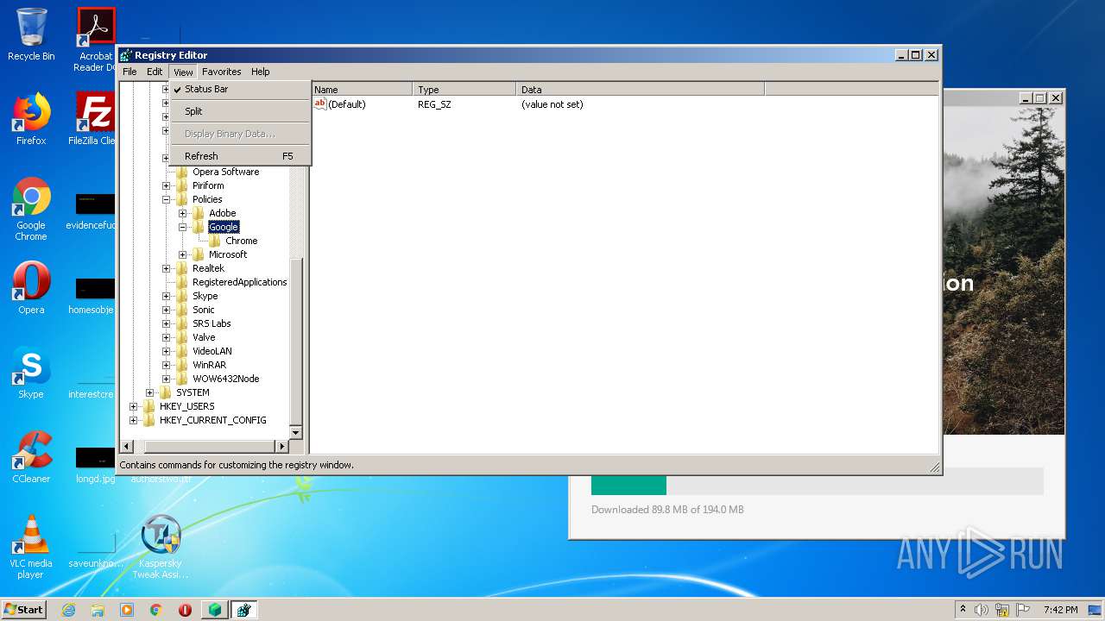Launch the Skype desktop shortcut

coord(31,373)
